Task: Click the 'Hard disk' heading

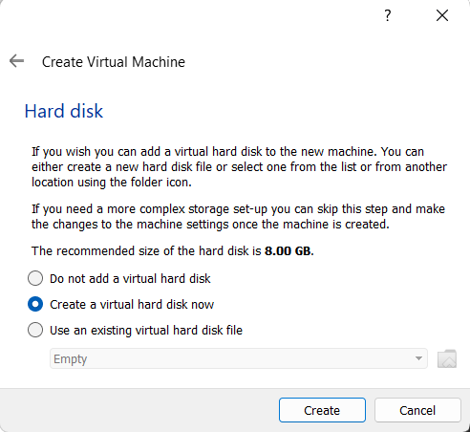Action: [x=64, y=111]
